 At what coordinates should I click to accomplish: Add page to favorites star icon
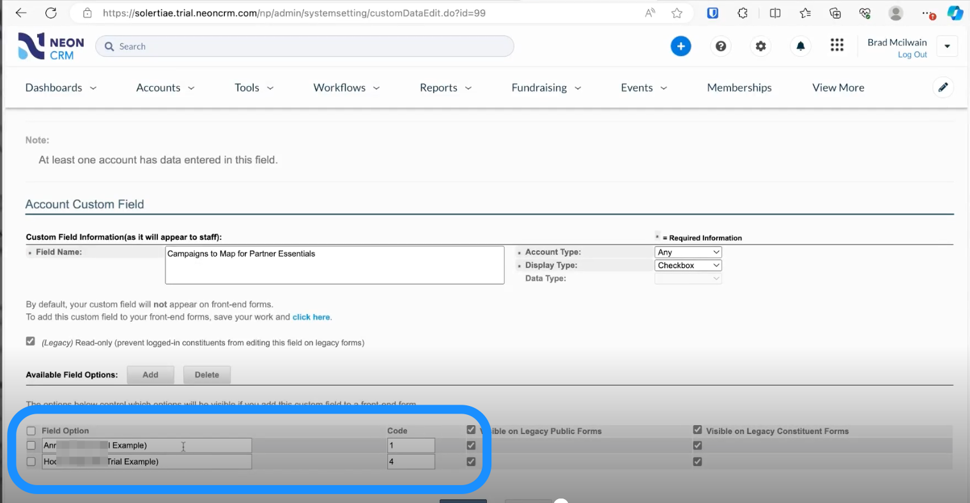677,13
